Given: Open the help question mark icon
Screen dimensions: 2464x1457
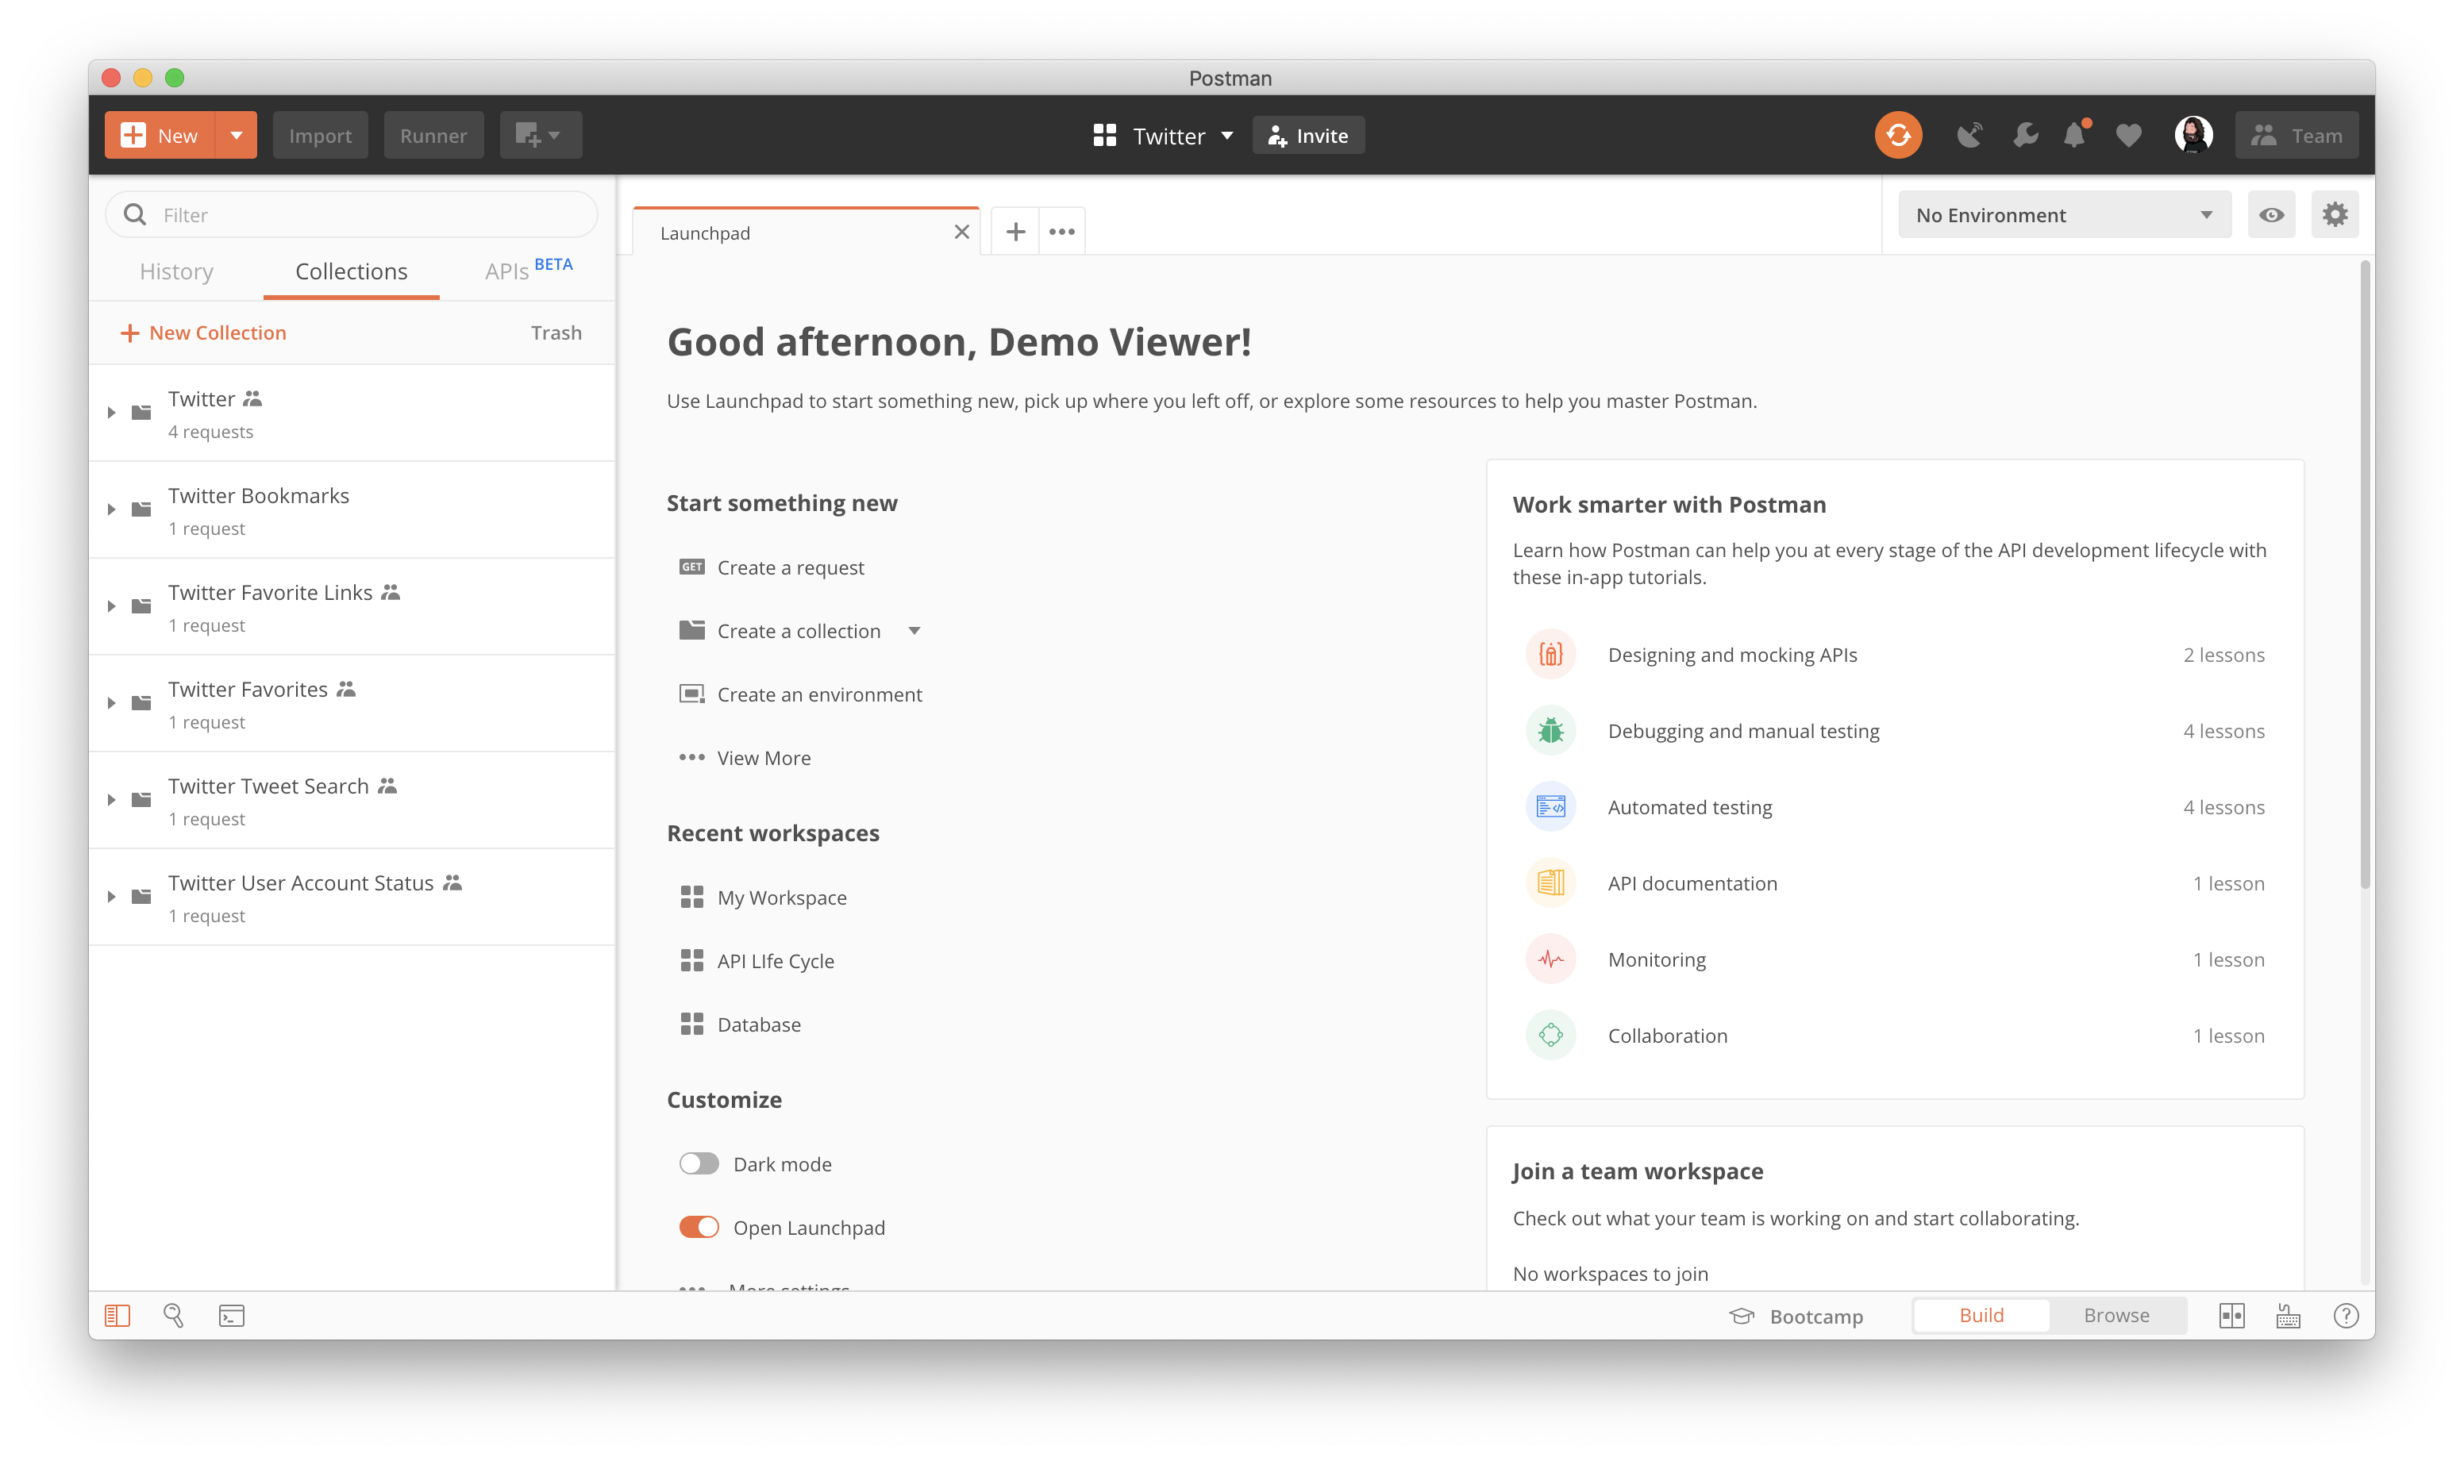Looking at the screenshot, I should click(x=2347, y=1316).
